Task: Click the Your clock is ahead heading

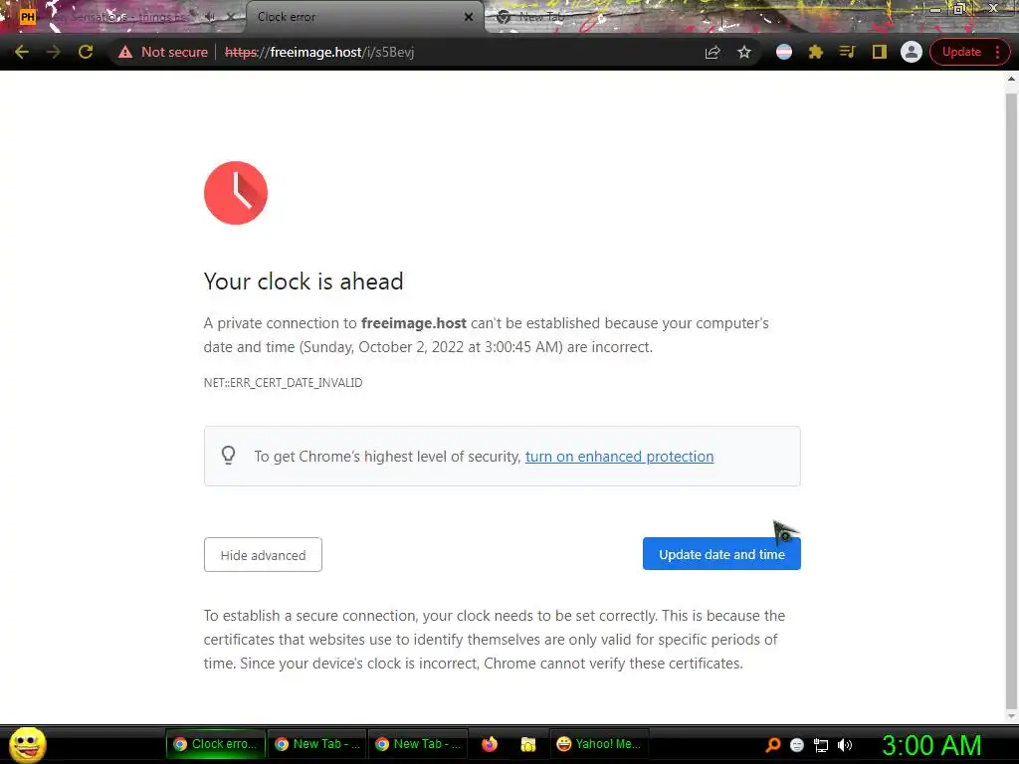Action: [304, 282]
